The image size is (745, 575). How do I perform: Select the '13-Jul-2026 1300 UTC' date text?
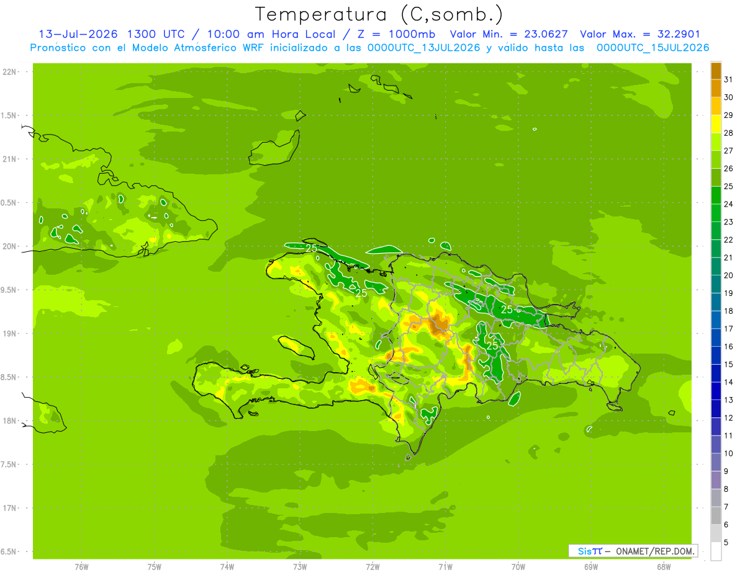coord(111,34)
